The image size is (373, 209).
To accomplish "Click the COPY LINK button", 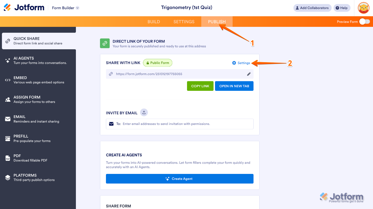I will [200, 86].
